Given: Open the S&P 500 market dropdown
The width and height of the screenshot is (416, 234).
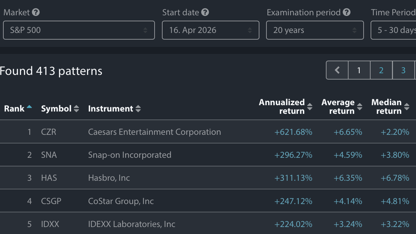Looking at the screenshot, I should point(79,30).
